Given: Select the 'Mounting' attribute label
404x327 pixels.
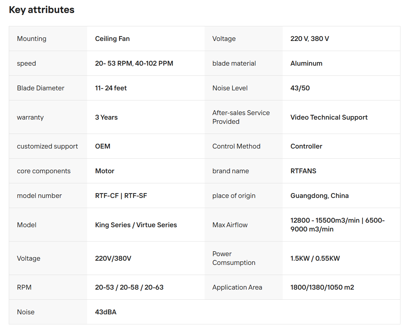Looking at the screenshot, I should click(x=32, y=39).
